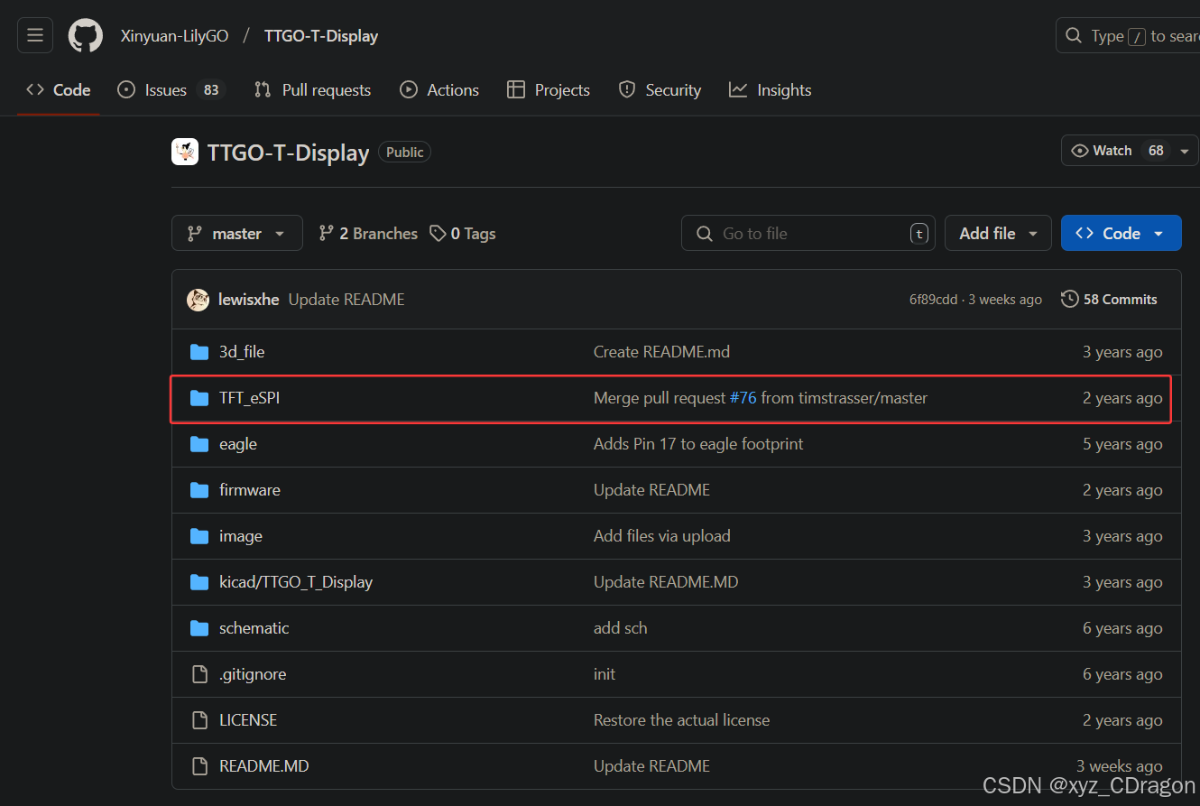Switch to the Pull requests tab
The image size is (1200, 806).
(313, 90)
